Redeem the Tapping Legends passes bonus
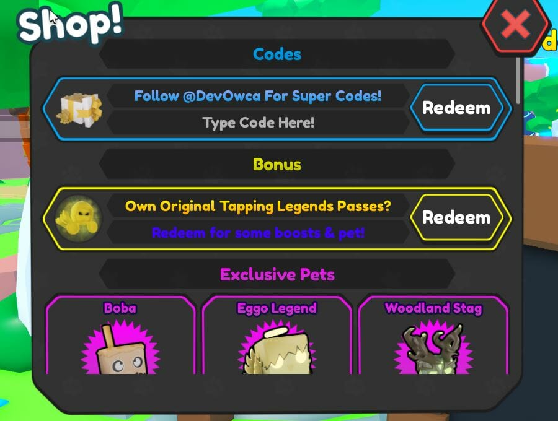558x421 pixels. (x=456, y=217)
